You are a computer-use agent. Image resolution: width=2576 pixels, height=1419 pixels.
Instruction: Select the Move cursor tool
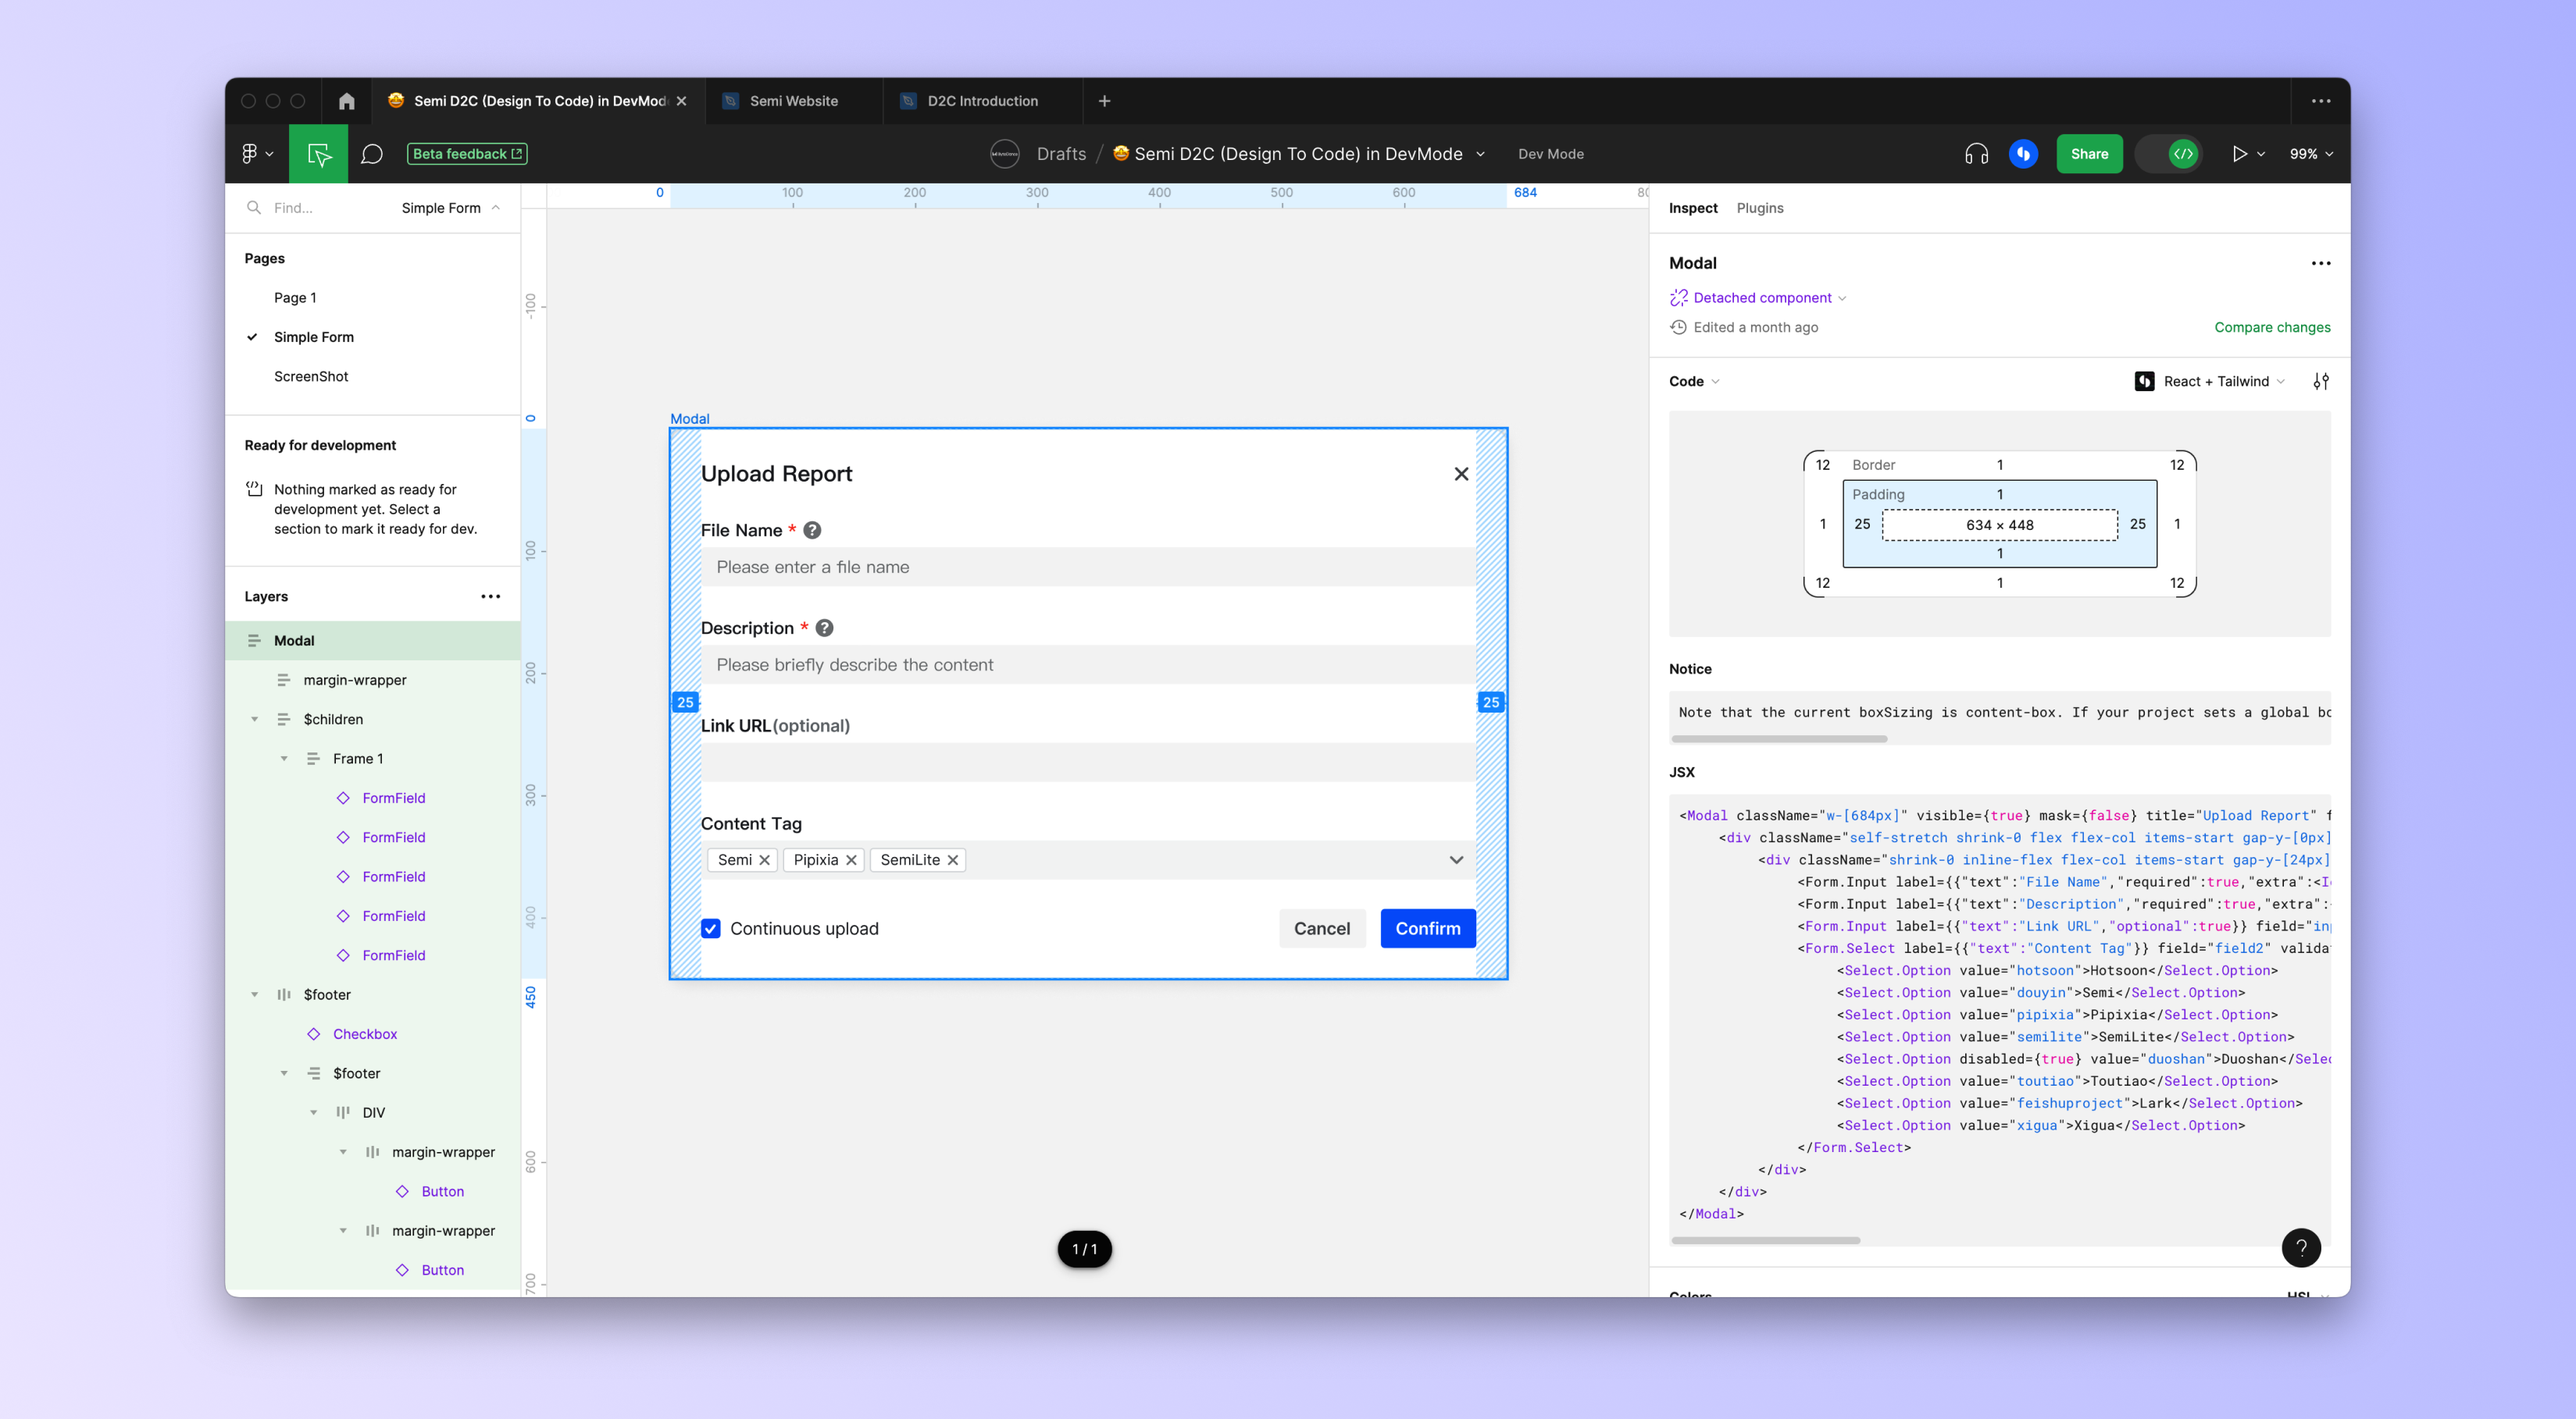click(319, 154)
